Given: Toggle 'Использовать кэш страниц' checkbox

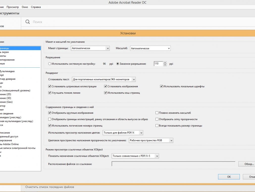Looking at the screenshot, I should 105,93.
